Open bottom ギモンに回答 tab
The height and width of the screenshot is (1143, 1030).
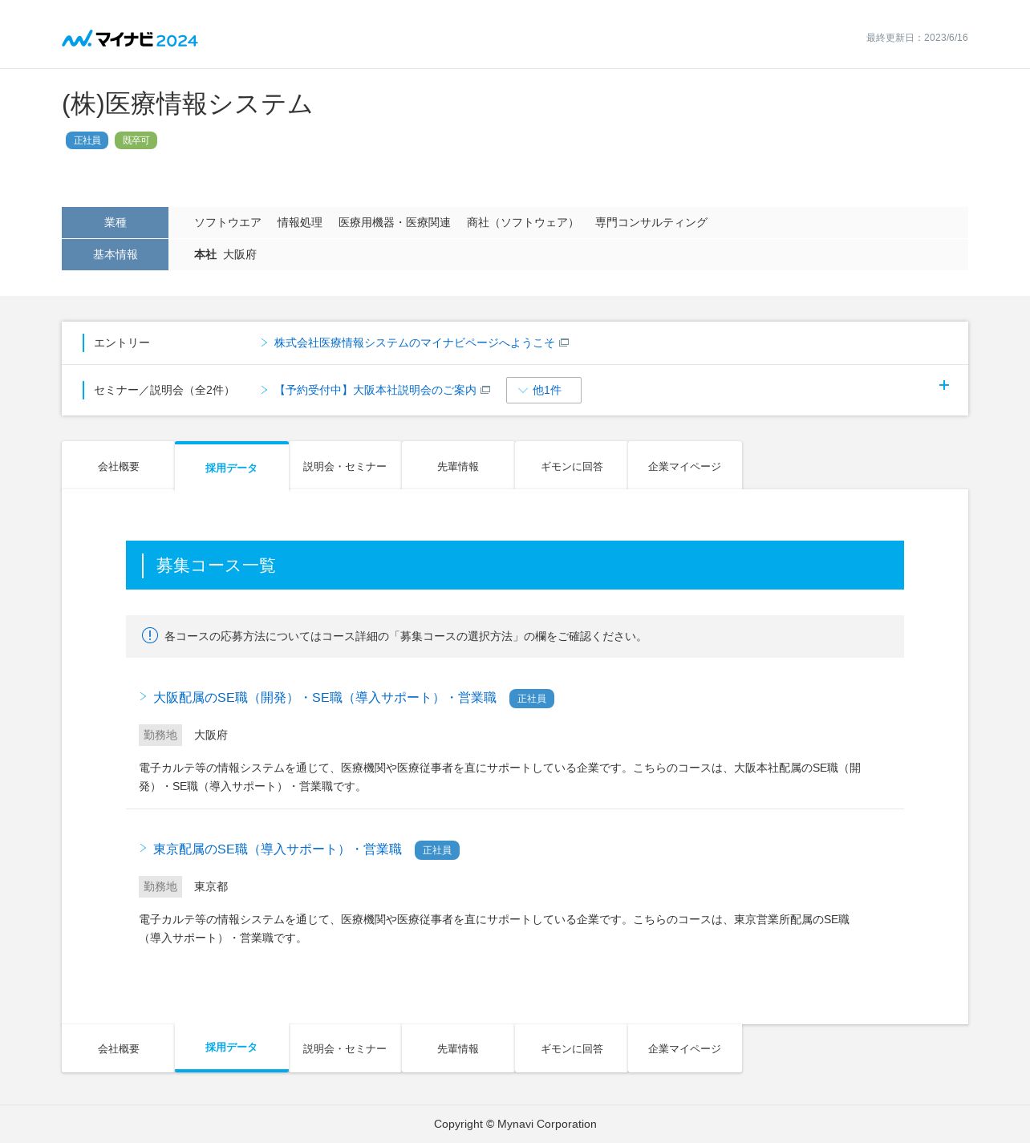pos(571,1048)
